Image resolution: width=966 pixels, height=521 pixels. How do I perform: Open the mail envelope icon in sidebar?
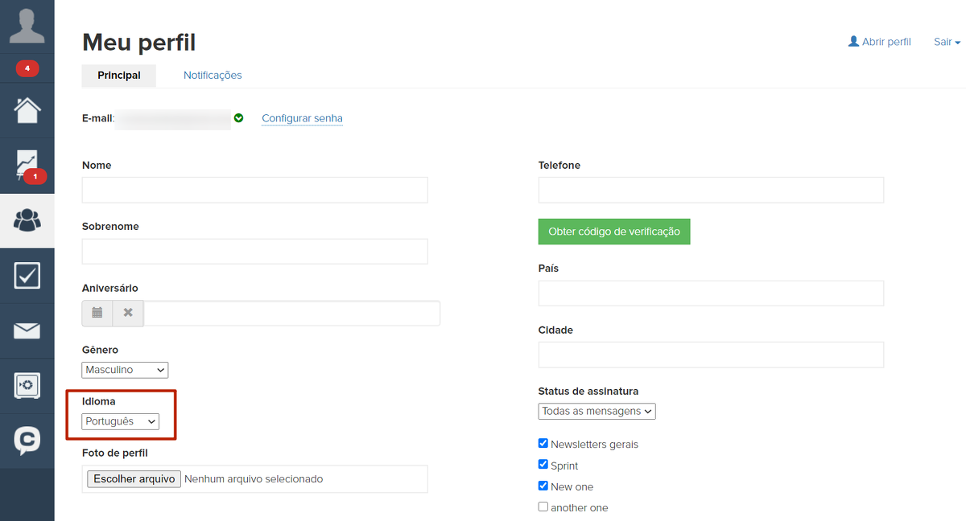(27, 330)
